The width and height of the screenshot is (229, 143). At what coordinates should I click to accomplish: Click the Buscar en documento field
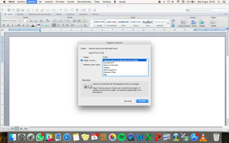207,10
